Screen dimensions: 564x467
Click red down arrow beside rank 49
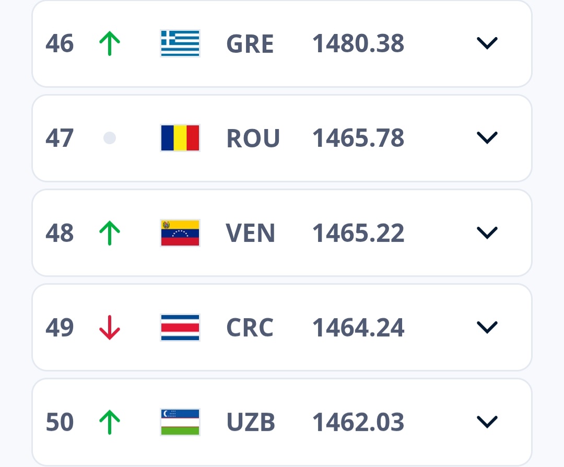[110, 328]
